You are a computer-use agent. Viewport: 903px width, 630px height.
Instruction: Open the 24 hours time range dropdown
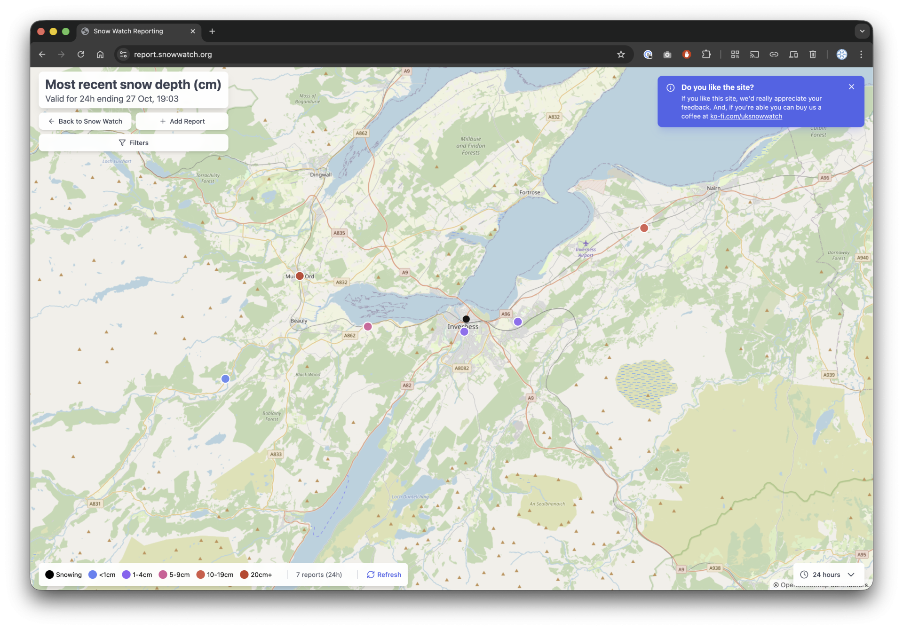click(828, 575)
